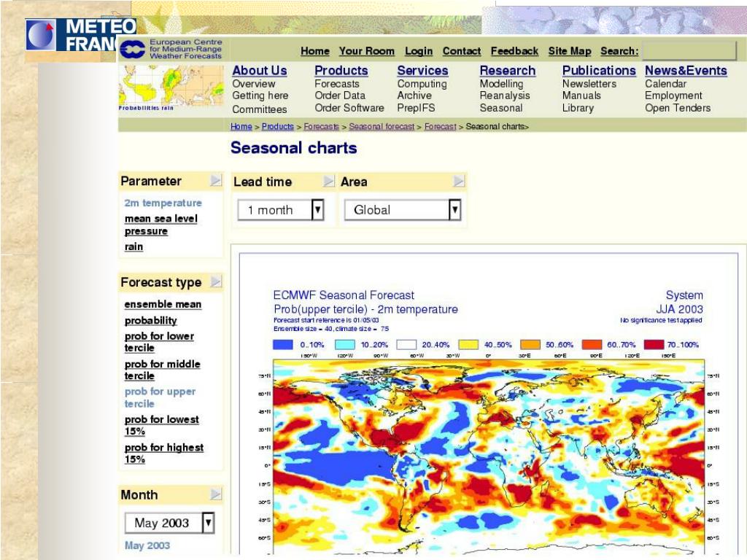The width and height of the screenshot is (747, 560).
Task: Click the ECMWF logo icon
Action: tap(133, 50)
